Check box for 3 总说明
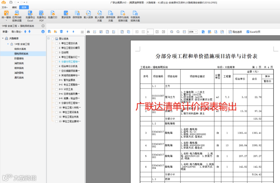This screenshot has width=280, height=183. click(x=57, y=52)
